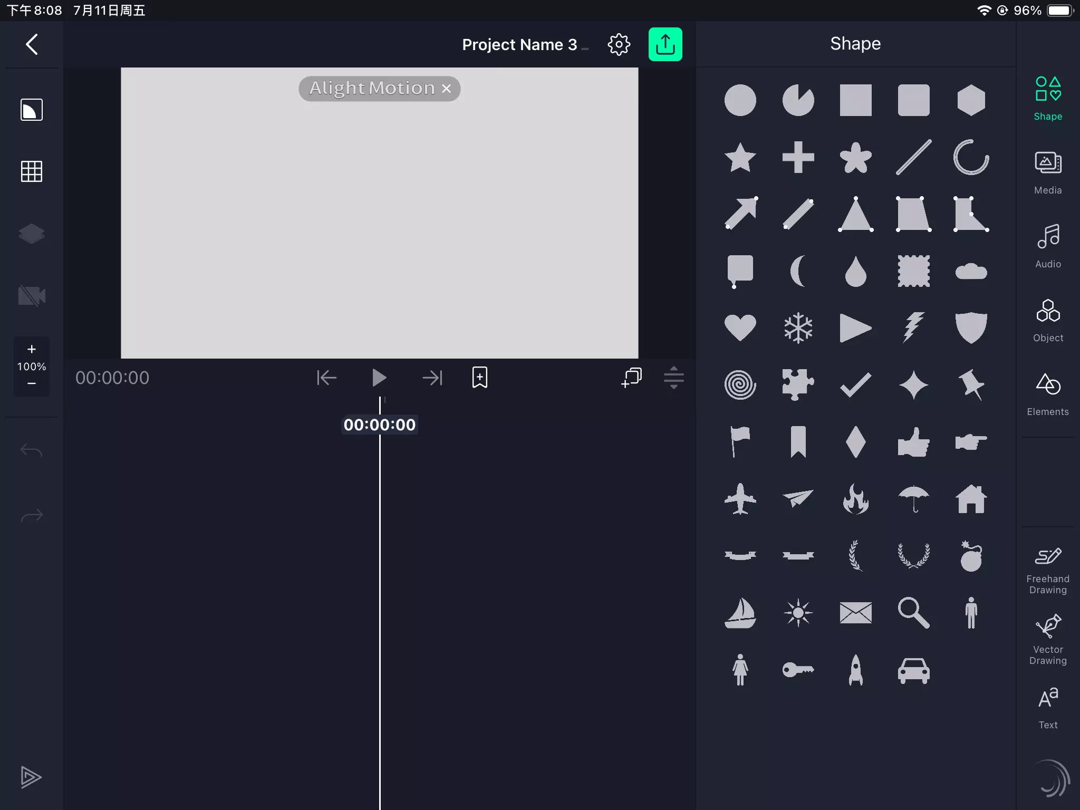Zoom in with the plus stepper
Screen dimensions: 1080x810
pos(32,349)
